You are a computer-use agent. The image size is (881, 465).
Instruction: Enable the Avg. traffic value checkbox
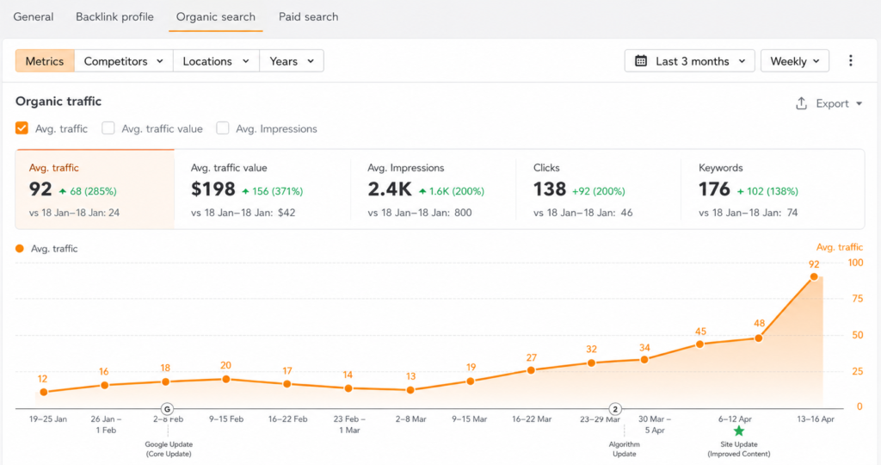tap(108, 128)
